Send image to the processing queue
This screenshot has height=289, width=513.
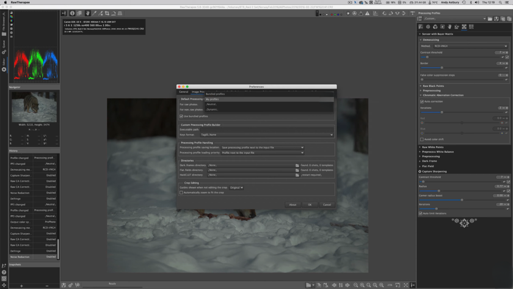click(x=71, y=285)
